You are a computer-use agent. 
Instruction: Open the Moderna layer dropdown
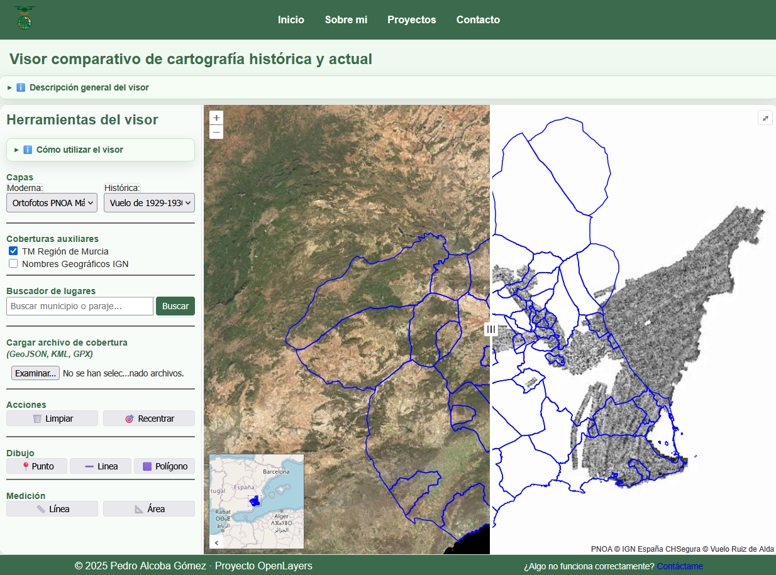tap(52, 203)
